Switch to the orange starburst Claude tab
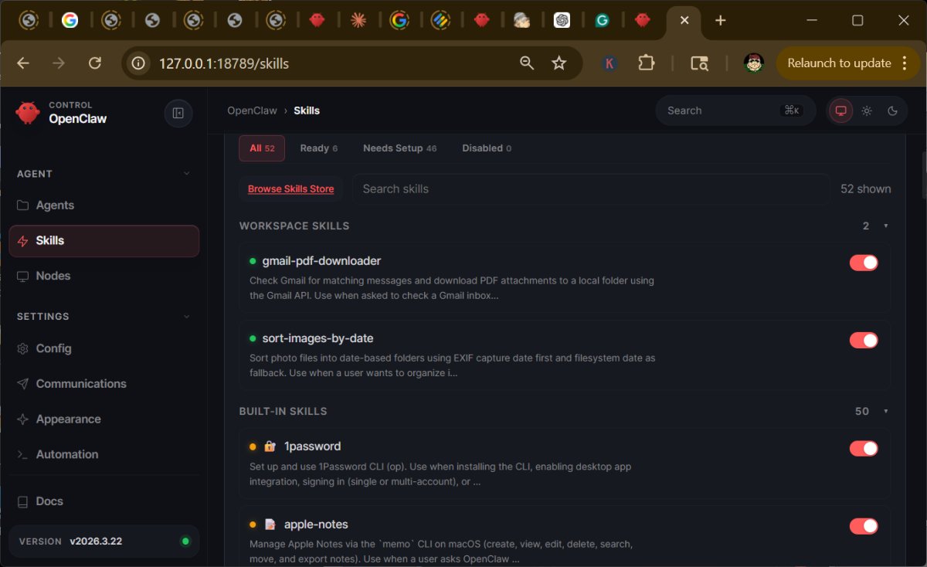The height and width of the screenshot is (567, 927). (x=358, y=21)
